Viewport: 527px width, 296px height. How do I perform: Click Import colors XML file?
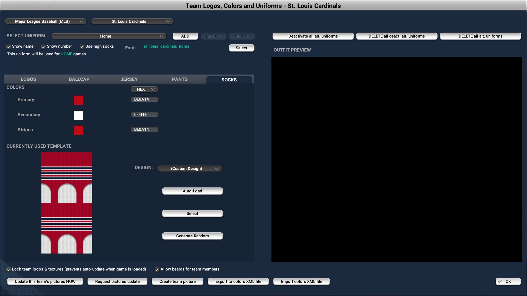[x=301, y=281]
